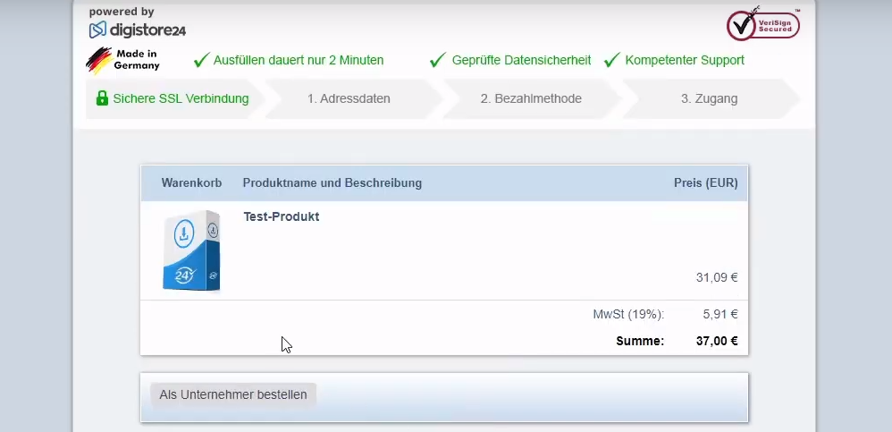
Task: Click the VeriSign Secured badge
Action: 762,25
